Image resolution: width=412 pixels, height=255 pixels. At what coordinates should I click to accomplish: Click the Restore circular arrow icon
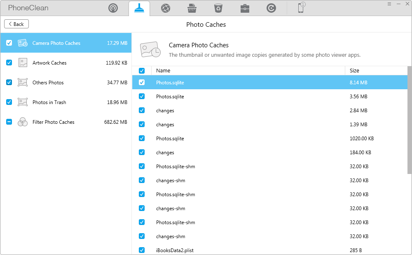click(271, 8)
